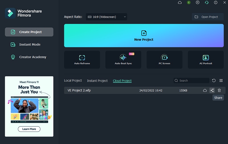The image size is (228, 144).
Task: Launch the Auto Beat Sync tool
Action: (123, 60)
